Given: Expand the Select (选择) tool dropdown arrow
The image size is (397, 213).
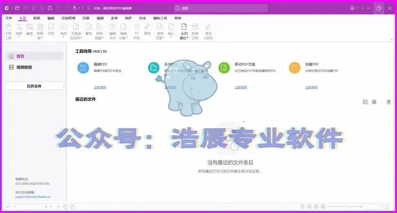Looking at the screenshot, I should 19,37.
